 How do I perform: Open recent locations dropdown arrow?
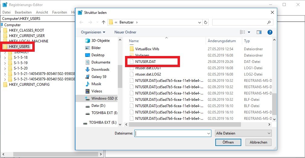[98, 22]
